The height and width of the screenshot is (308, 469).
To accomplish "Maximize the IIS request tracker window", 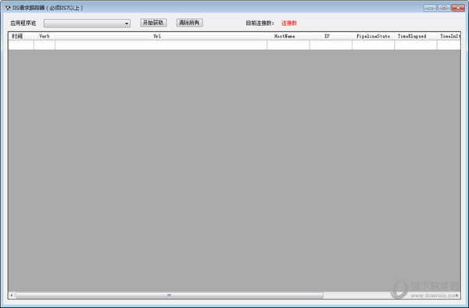I will pyautogui.click(x=444, y=8).
